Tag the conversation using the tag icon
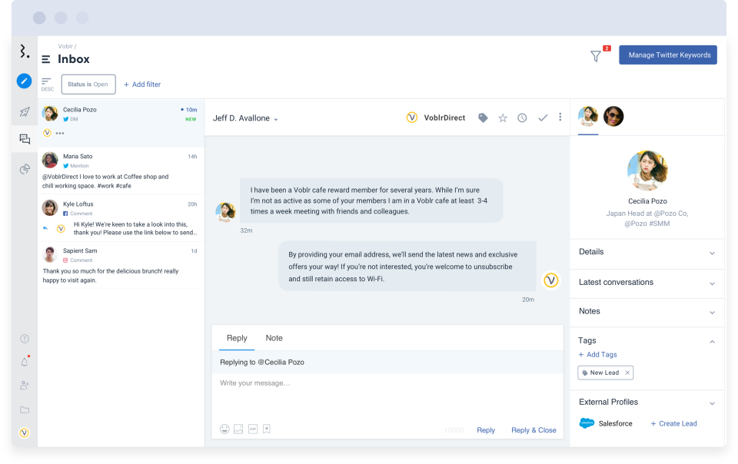Image resolution: width=738 pixels, height=464 pixels. click(x=483, y=118)
